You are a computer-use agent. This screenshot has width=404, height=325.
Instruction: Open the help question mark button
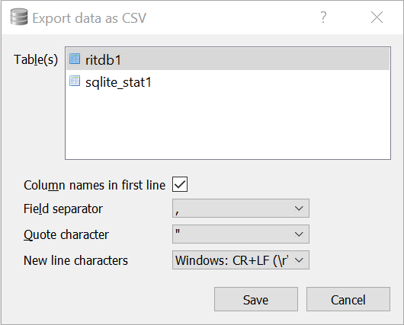pyautogui.click(x=323, y=18)
